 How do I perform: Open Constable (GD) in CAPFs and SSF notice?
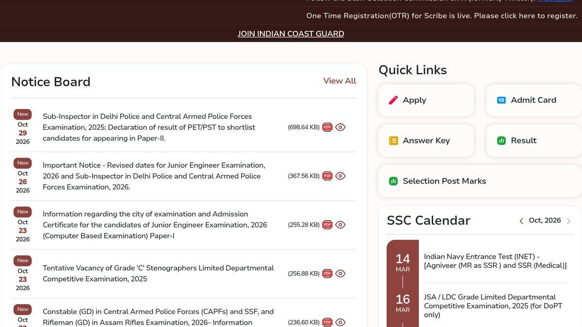tap(158, 317)
